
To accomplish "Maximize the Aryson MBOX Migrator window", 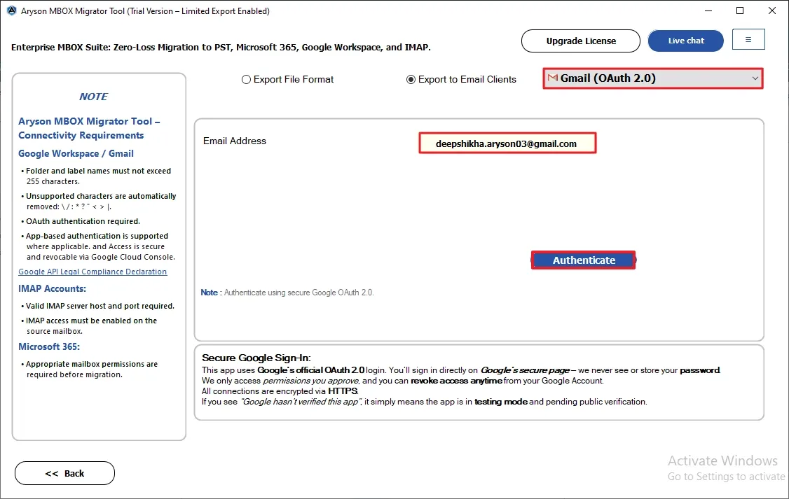I will [740, 10].
